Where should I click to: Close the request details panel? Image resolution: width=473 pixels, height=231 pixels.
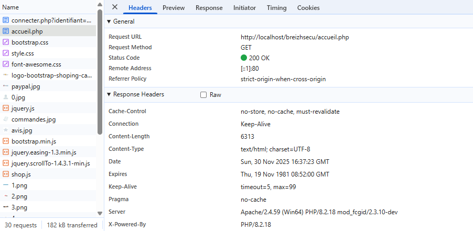pos(115,7)
